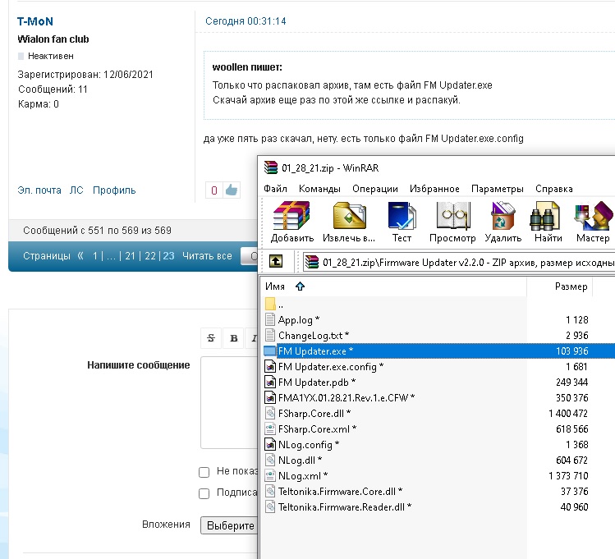Open the Профиль link of T-MoN
This screenshot has height=559, width=615.
pos(114,190)
